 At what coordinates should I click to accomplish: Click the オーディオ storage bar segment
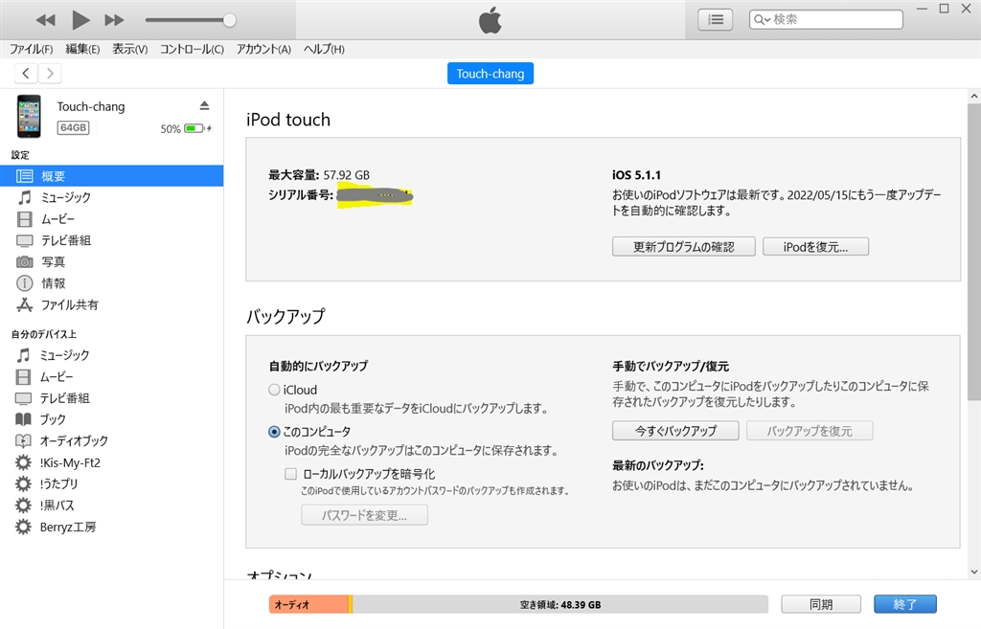[309, 605]
